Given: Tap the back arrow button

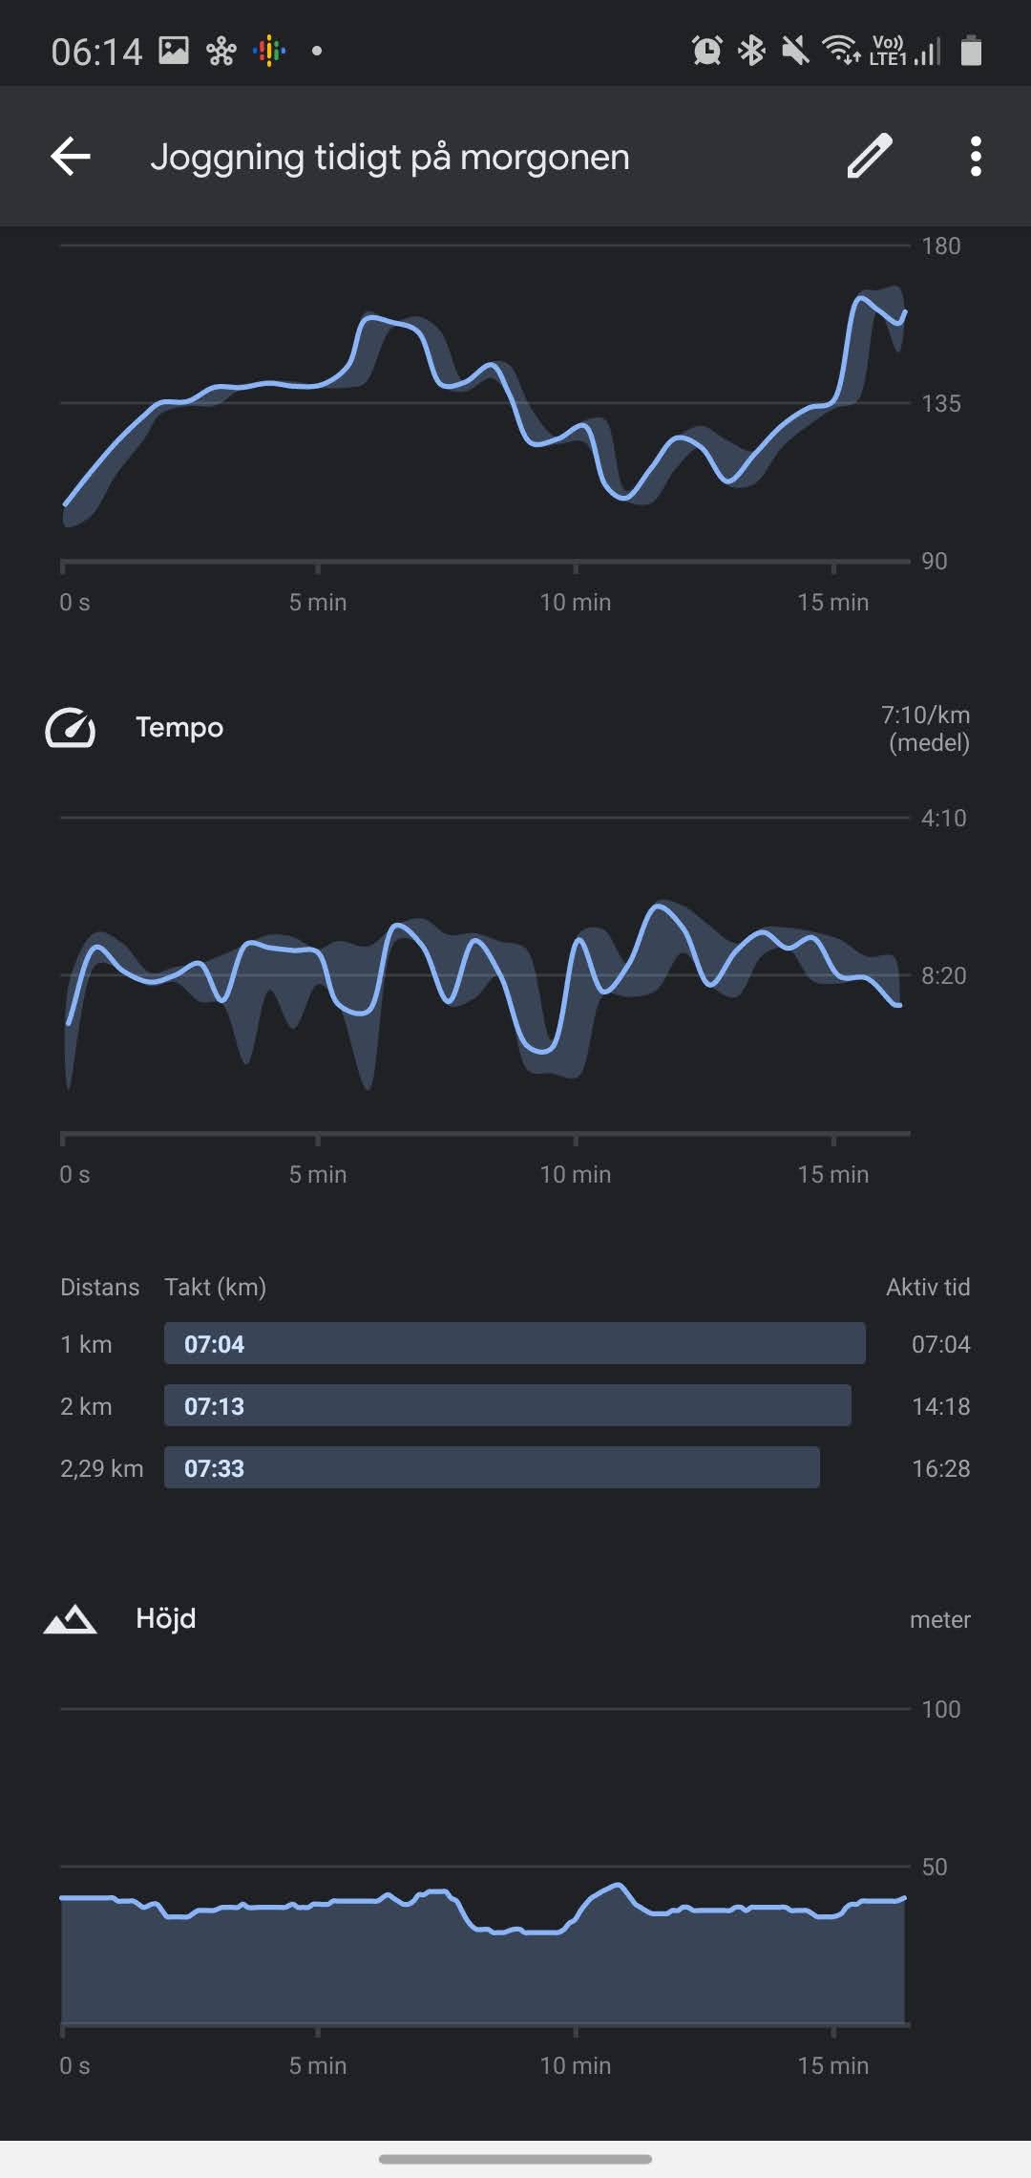Looking at the screenshot, I should pyautogui.click(x=71, y=156).
